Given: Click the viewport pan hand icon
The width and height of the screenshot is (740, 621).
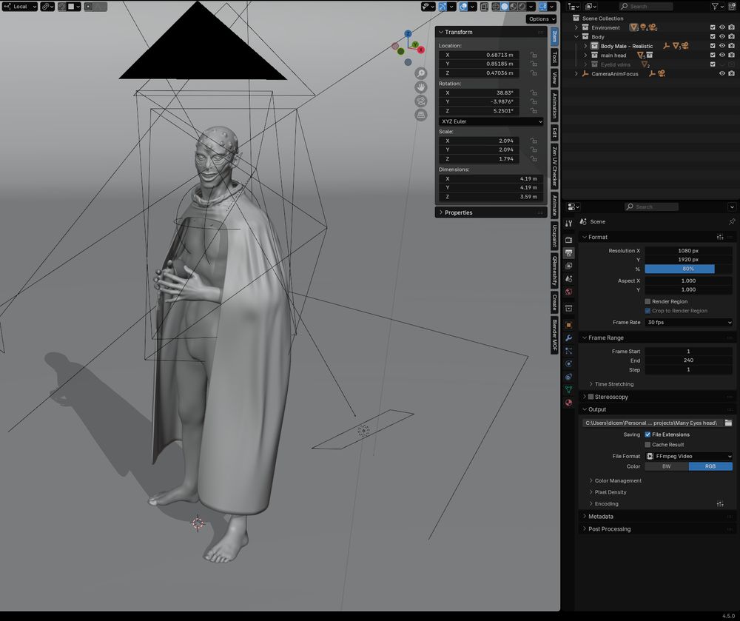Looking at the screenshot, I should pos(420,87).
